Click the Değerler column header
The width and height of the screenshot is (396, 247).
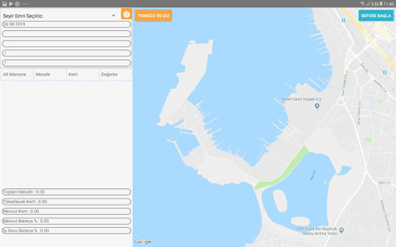[116, 74]
